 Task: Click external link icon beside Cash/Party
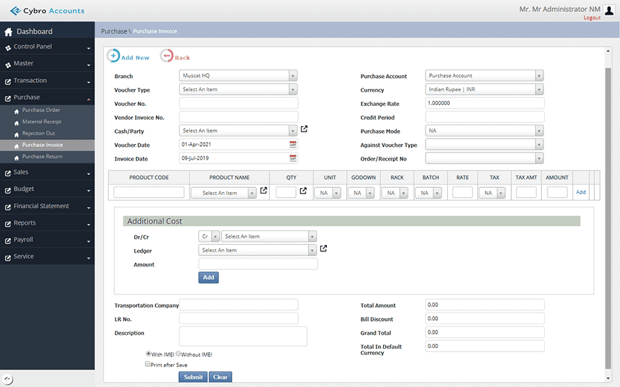tap(304, 129)
